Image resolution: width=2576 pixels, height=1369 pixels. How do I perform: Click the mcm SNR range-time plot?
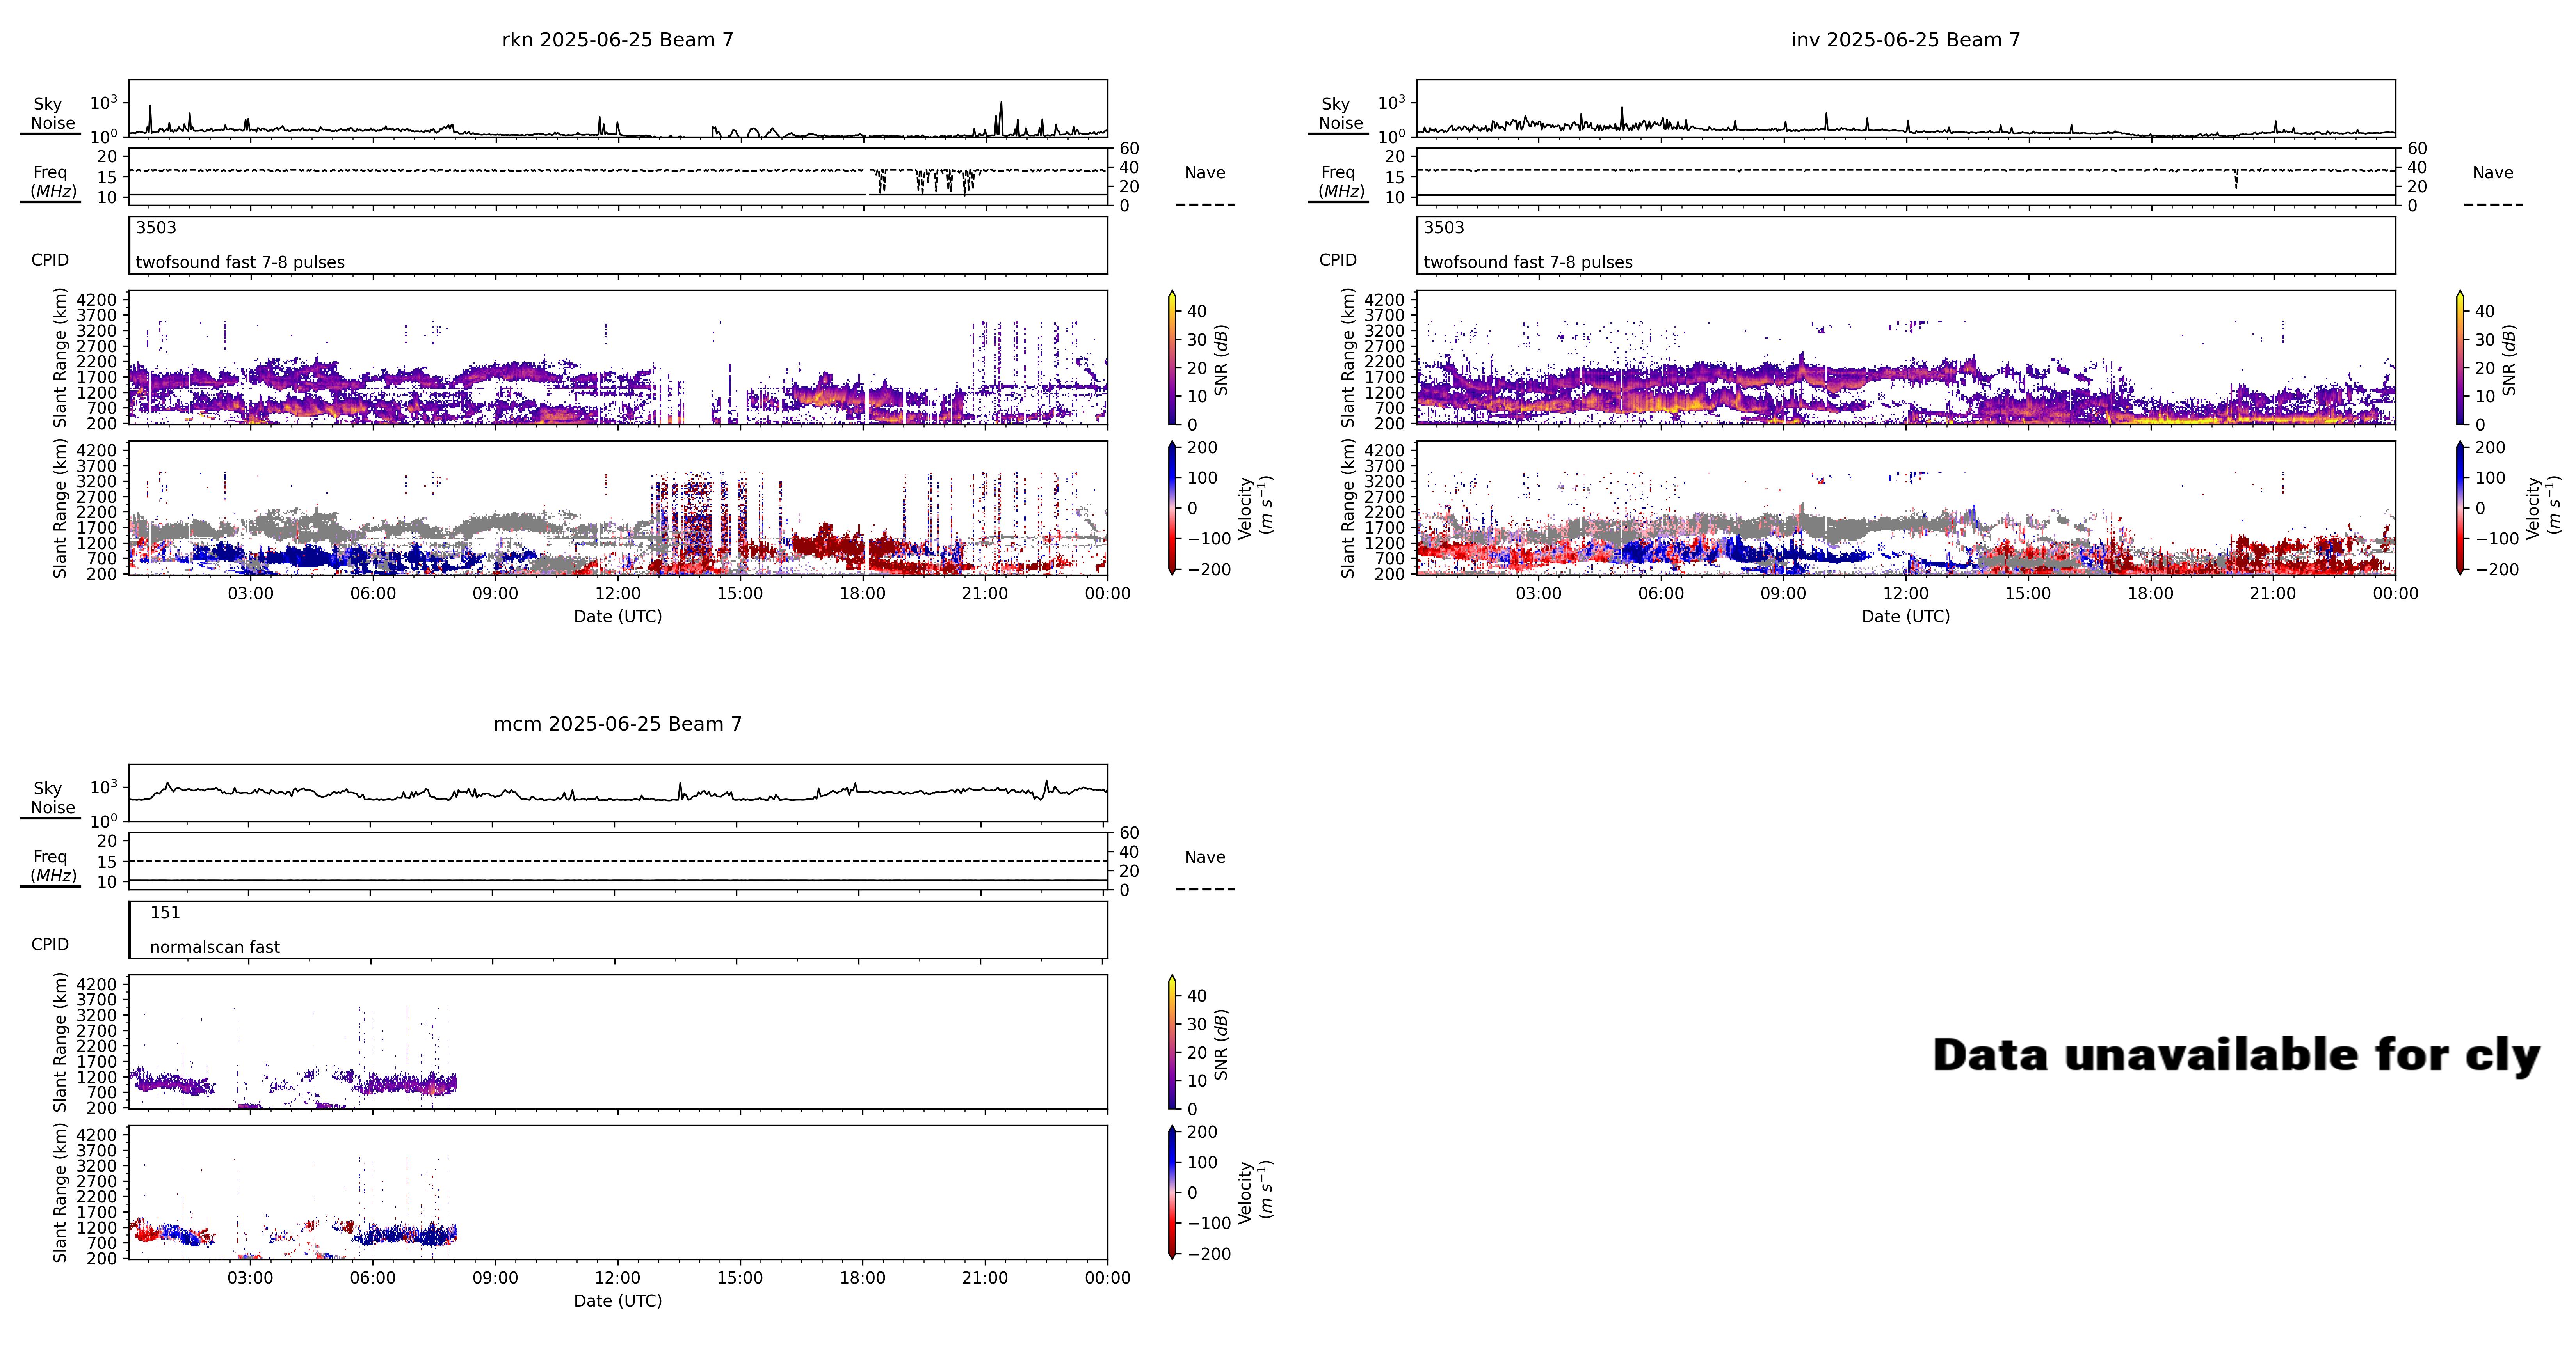click(618, 1041)
